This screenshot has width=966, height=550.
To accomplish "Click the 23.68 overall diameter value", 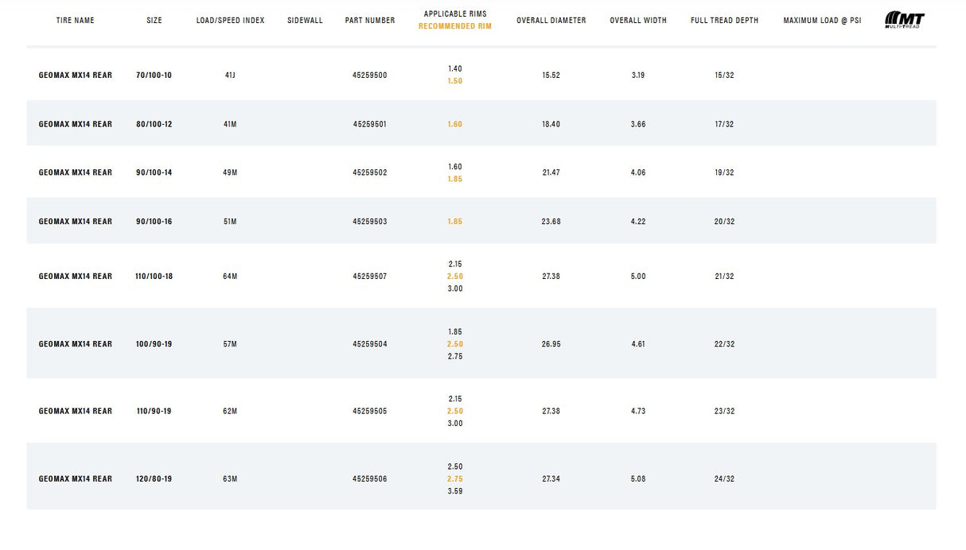I will [551, 222].
